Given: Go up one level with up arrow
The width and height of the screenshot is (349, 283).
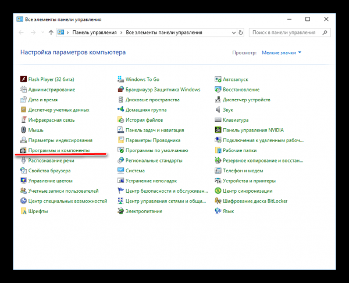Looking at the screenshot, I should click(51, 33).
